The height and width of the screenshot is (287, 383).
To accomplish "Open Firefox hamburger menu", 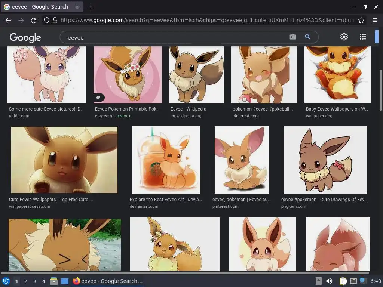I will [375, 20].
